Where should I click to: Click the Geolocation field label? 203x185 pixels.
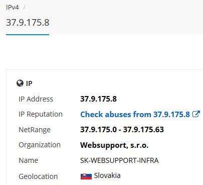click(x=38, y=176)
